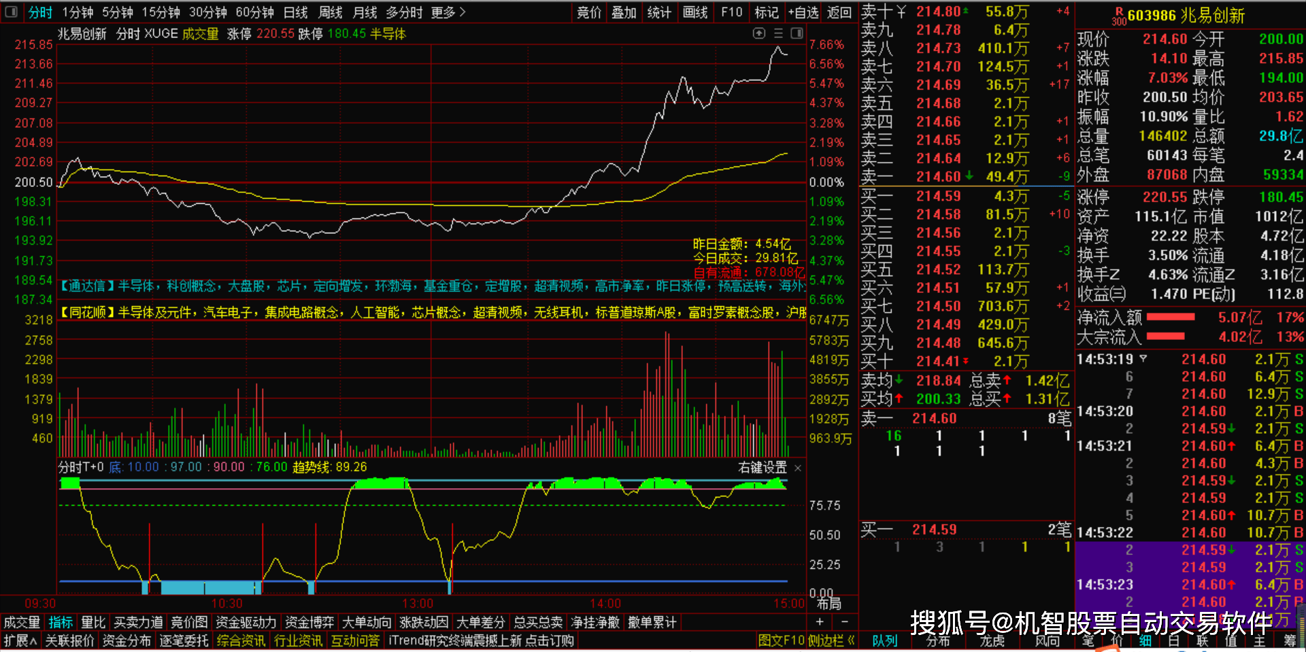
Task: Collapse the 扩展 expander
Action: [x=20, y=640]
